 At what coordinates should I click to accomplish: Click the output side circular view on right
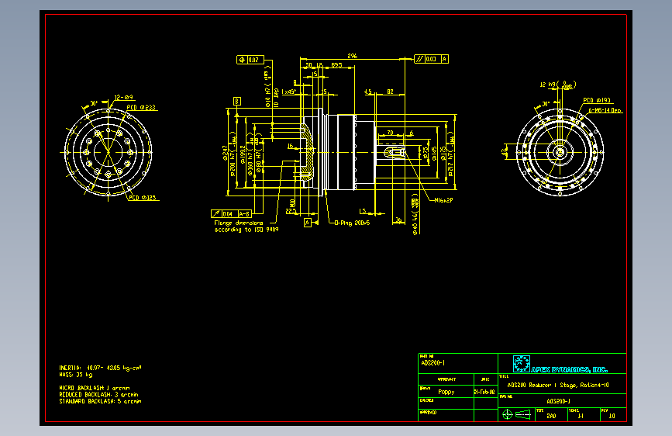[560, 152]
